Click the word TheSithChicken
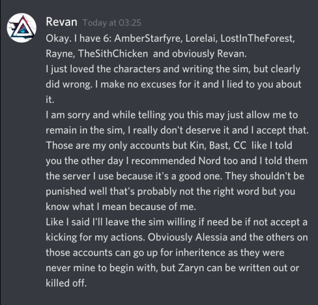The height and width of the screenshot is (305, 318). click(113, 53)
